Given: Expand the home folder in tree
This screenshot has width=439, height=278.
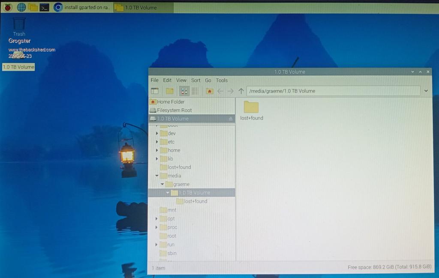Looking at the screenshot, I should point(157,150).
